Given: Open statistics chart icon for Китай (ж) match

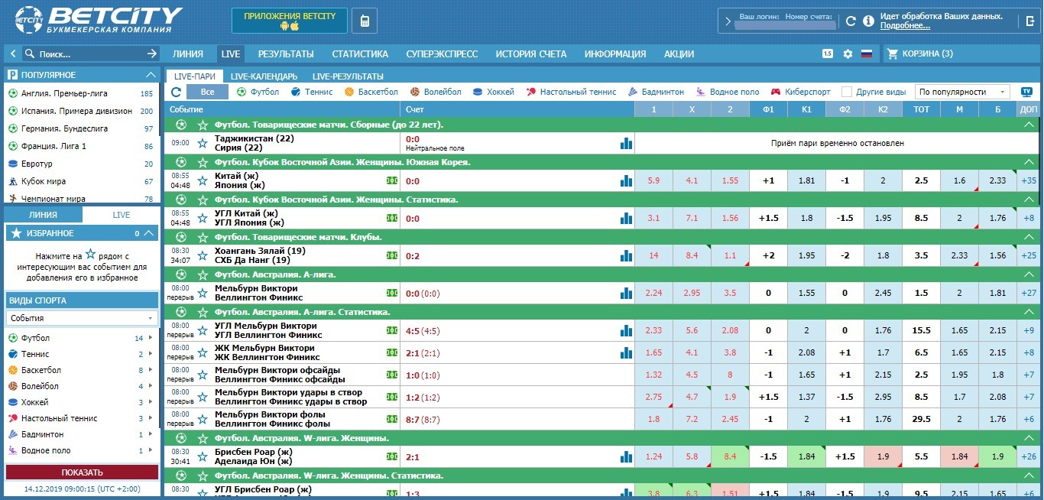Looking at the screenshot, I should pos(627,181).
